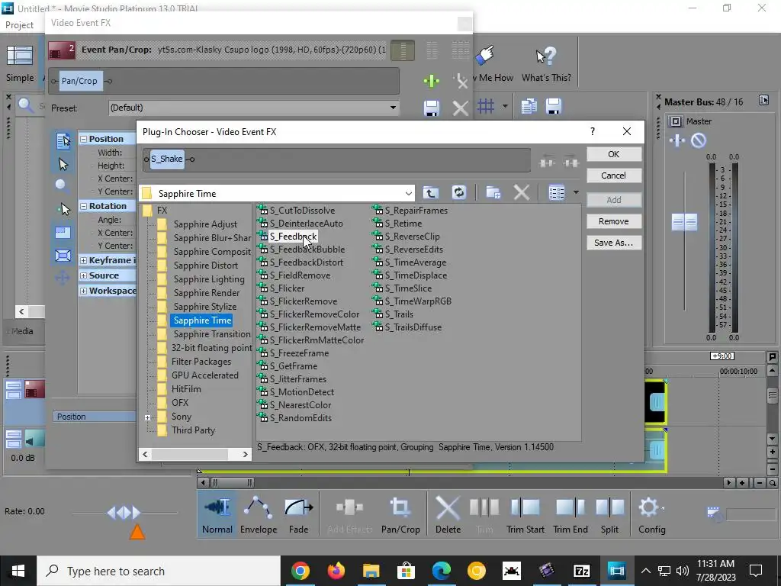Select S_ReverseClip plug-in
781x586 pixels.
click(412, 237)
